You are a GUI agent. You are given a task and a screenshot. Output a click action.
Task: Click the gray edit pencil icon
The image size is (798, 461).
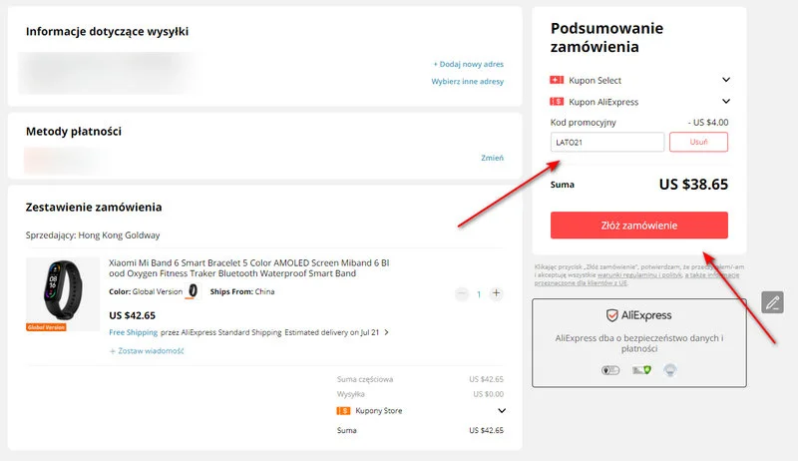pyautogui.click(x=772, y=302)
